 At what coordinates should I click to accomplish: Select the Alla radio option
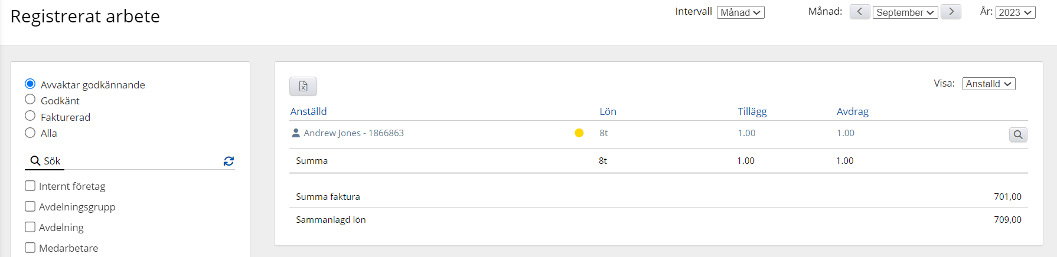coord(30,133)
